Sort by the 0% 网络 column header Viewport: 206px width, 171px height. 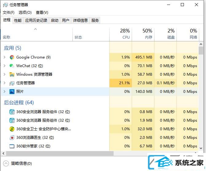[x=188, y=34]
